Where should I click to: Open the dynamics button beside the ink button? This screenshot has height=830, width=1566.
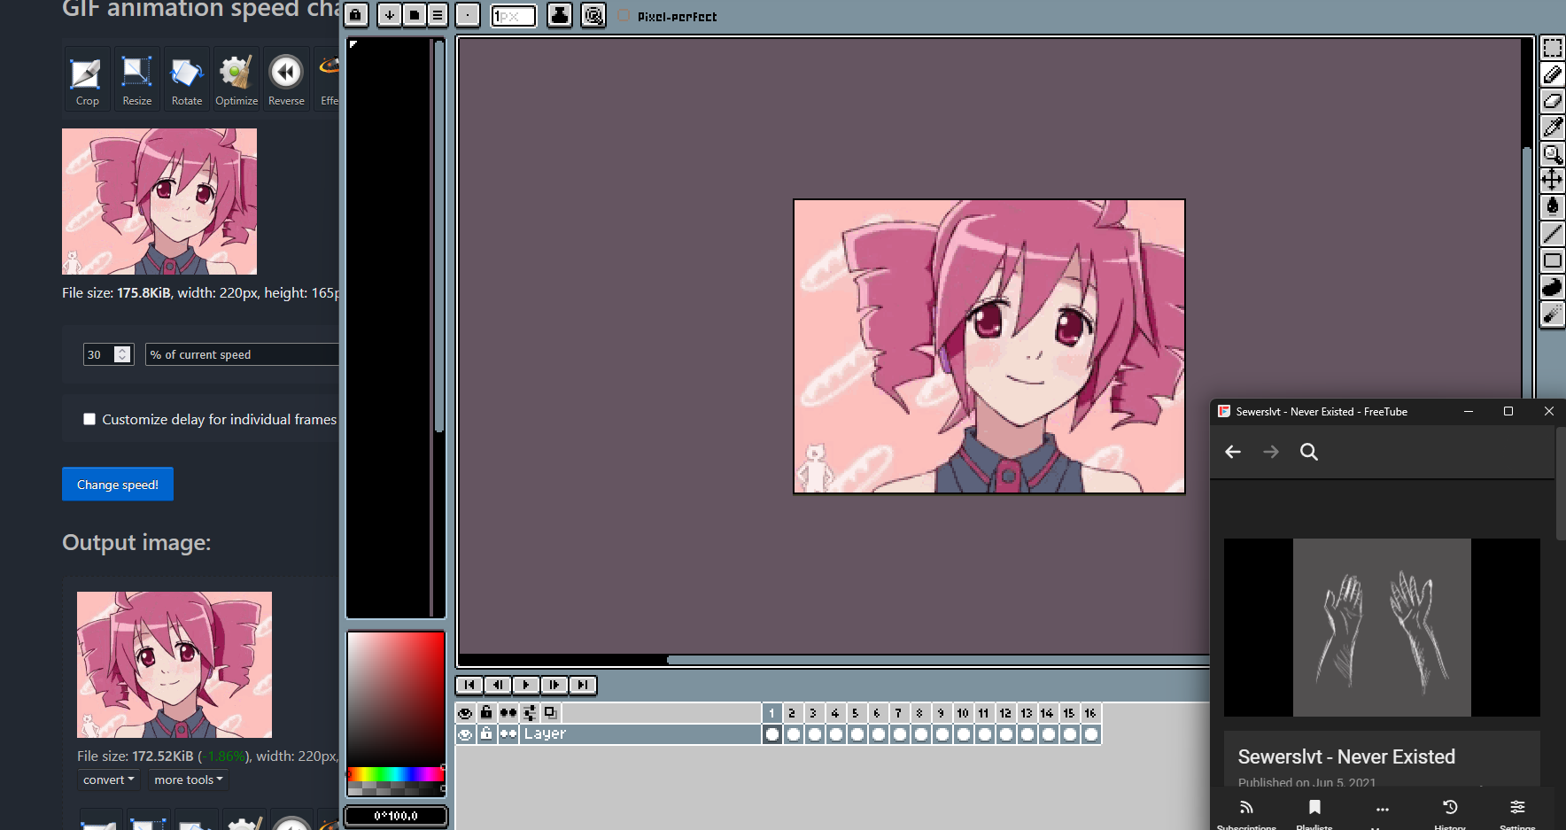593,15
